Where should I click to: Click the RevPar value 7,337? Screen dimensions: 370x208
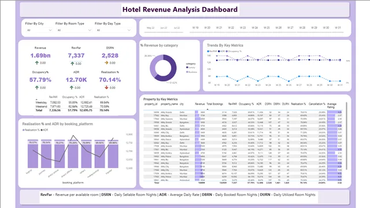coord(76,55)
